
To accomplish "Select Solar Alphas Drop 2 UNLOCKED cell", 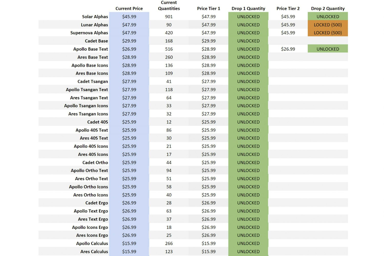I will coord(328,17).
